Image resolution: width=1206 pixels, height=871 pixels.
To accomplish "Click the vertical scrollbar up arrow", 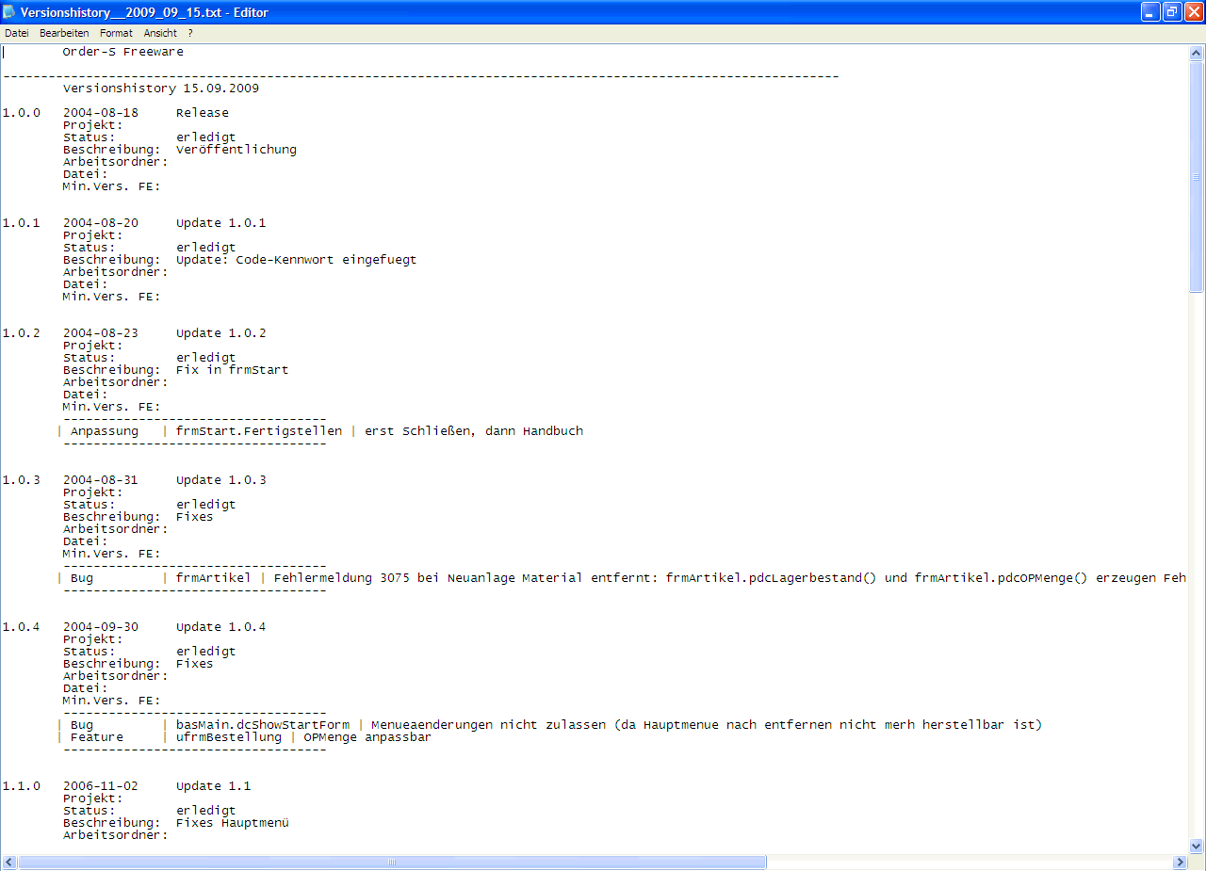I will click(1197, 54).
